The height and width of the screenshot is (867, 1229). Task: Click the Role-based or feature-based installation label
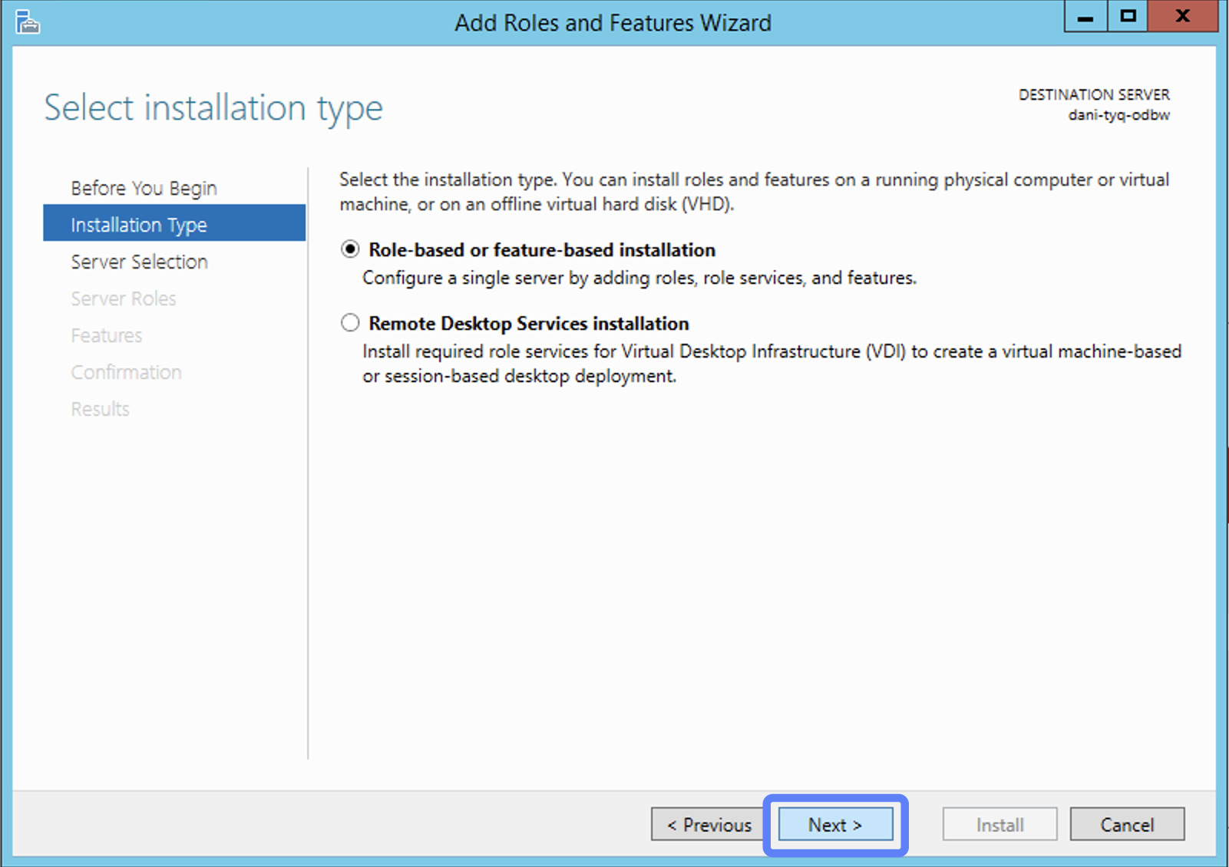[x=541, y=250]
